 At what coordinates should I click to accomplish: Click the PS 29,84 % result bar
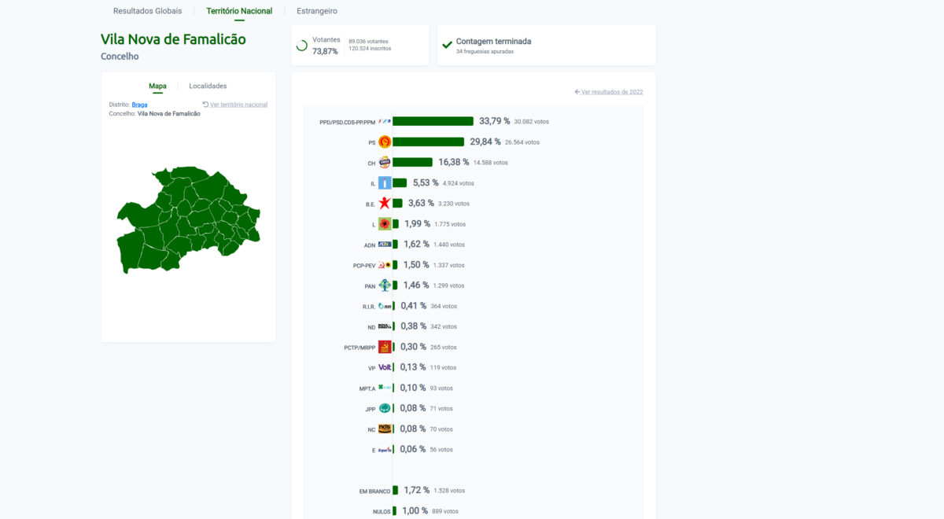(x=428, y=142)
